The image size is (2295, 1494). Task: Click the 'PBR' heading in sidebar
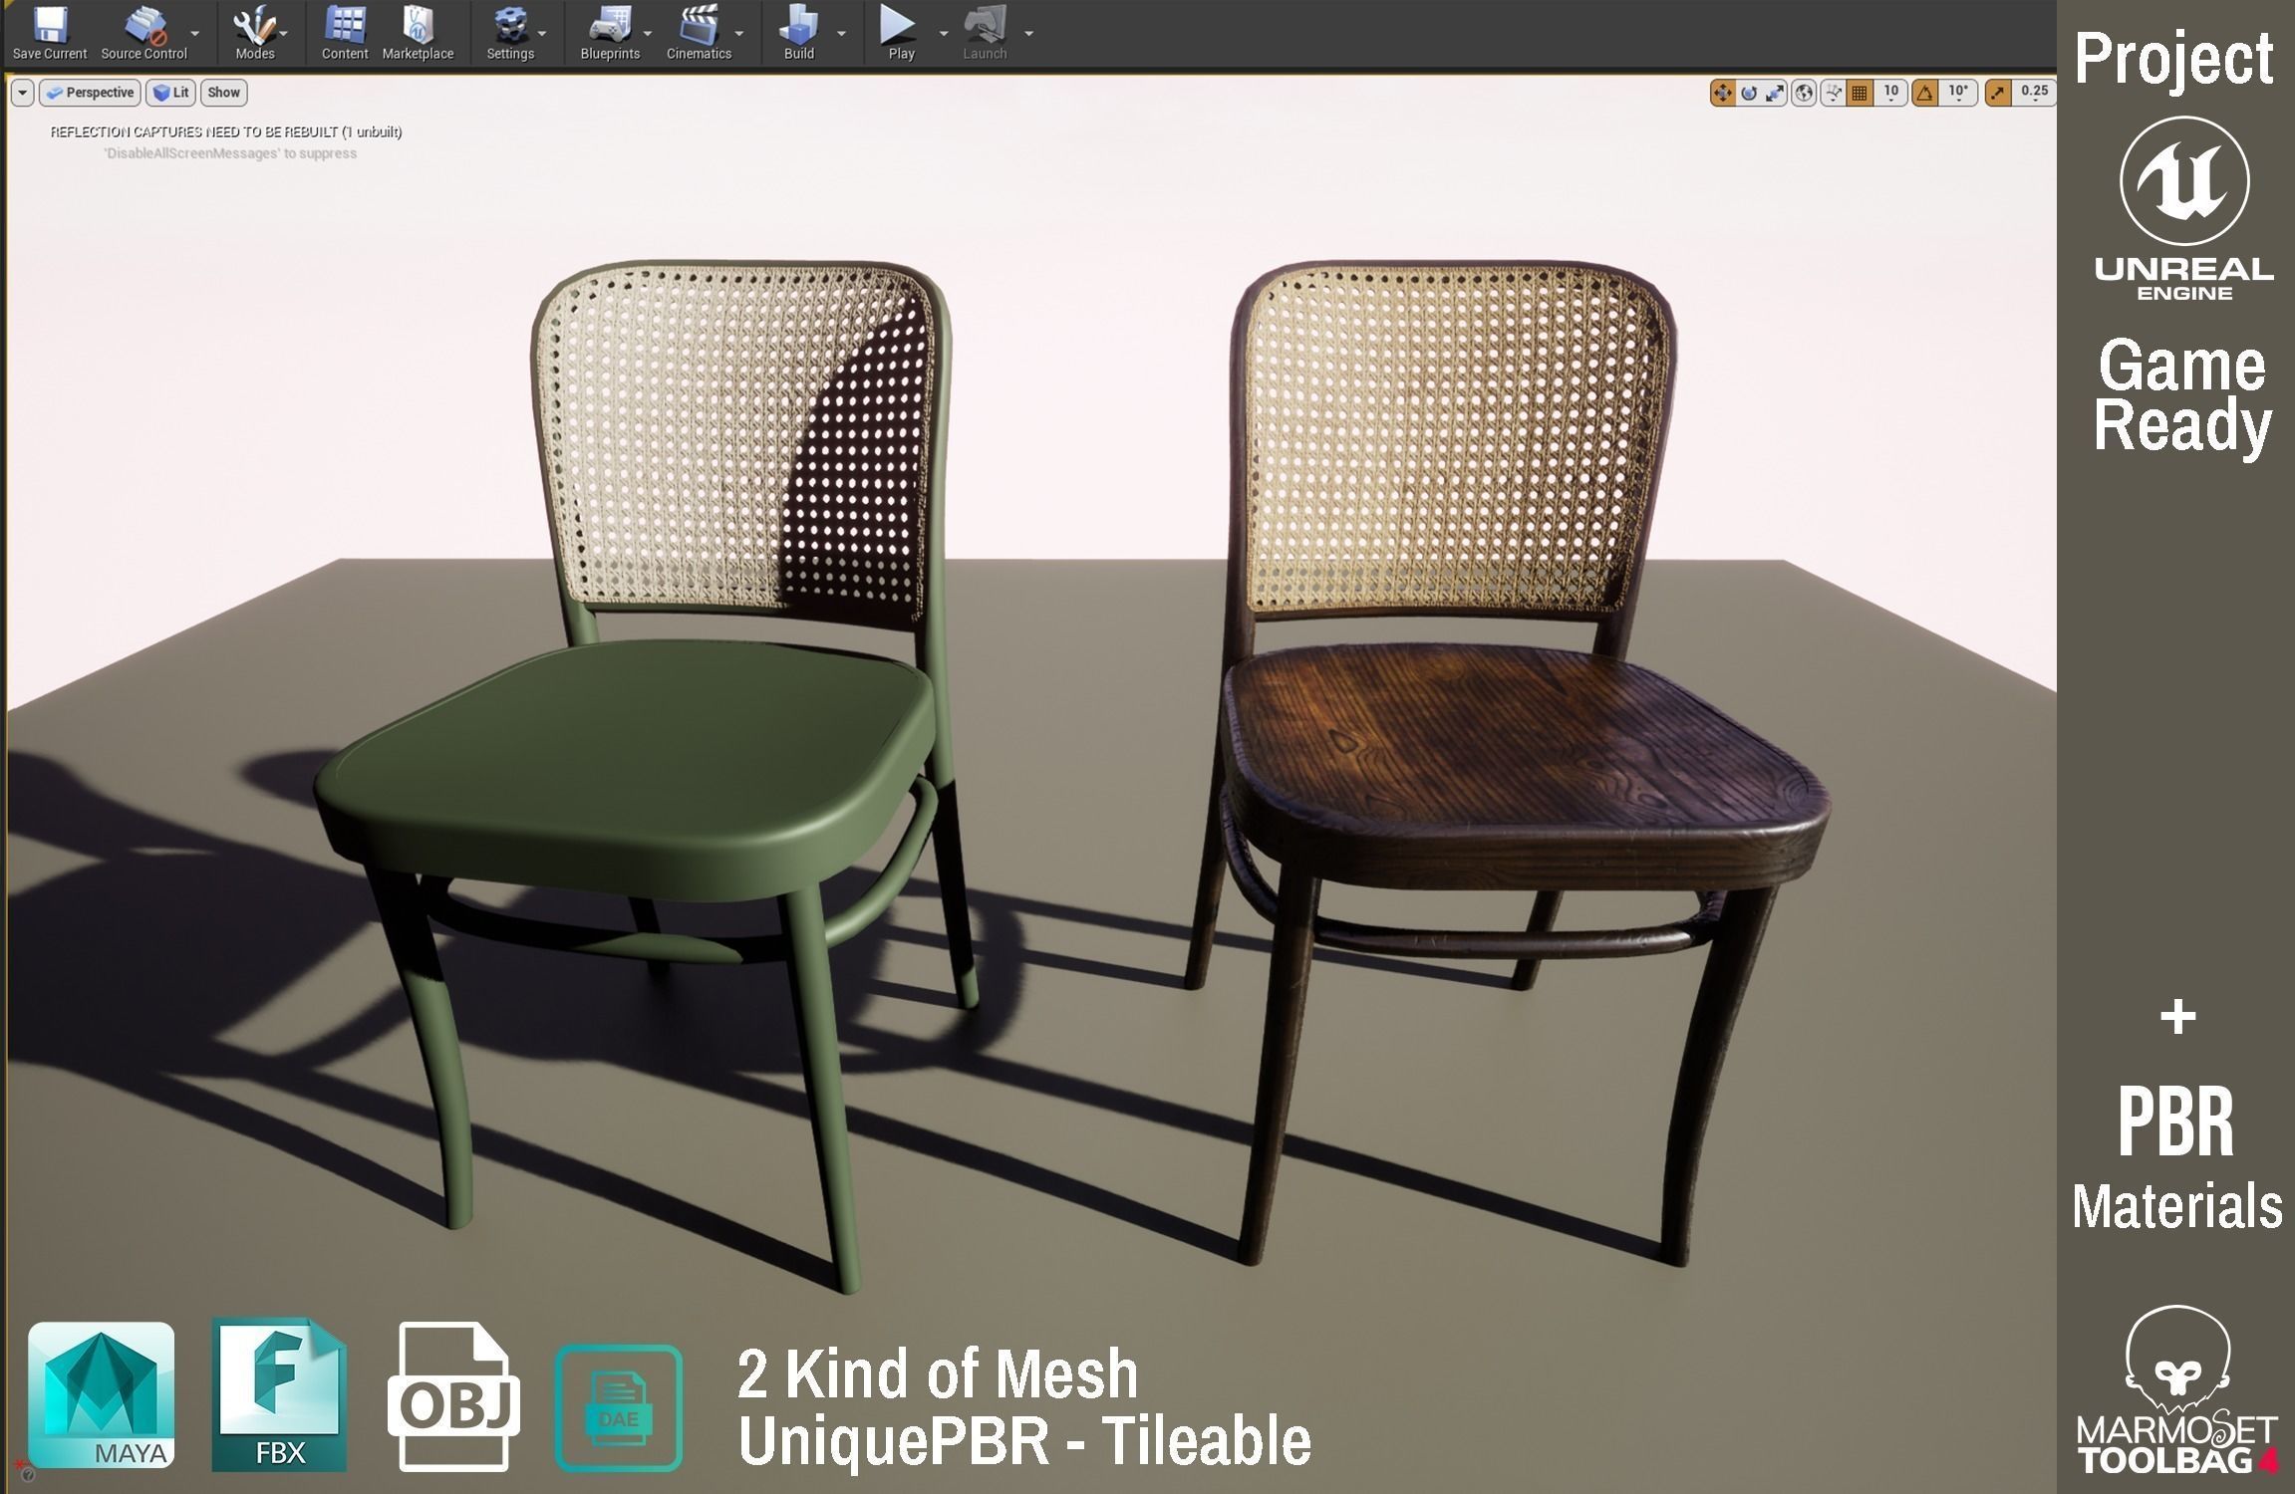coord(2176,1121)
